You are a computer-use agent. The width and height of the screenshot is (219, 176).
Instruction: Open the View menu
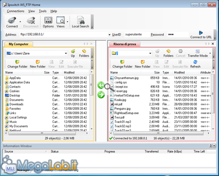click(31, 11)
